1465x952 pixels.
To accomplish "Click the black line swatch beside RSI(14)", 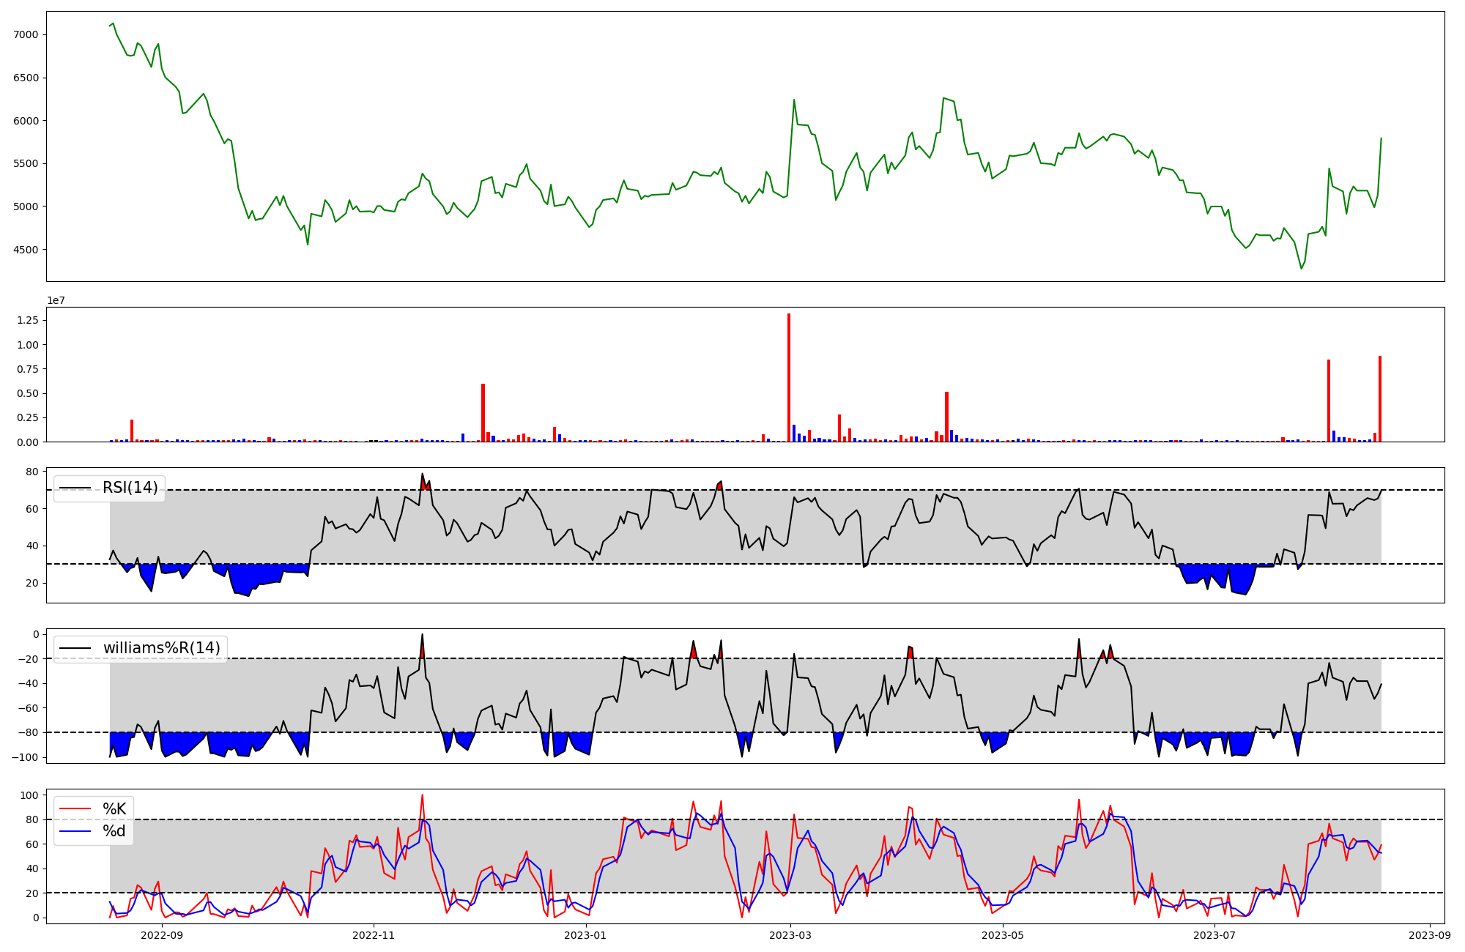I will pos(75,488).
